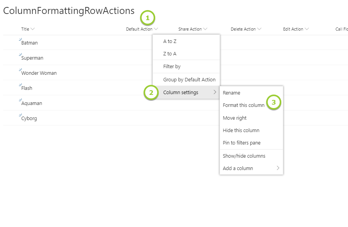The height and width of the screenshot is (227, 348).
Task: Sort column Z to A
Action: tap(170, 54)
